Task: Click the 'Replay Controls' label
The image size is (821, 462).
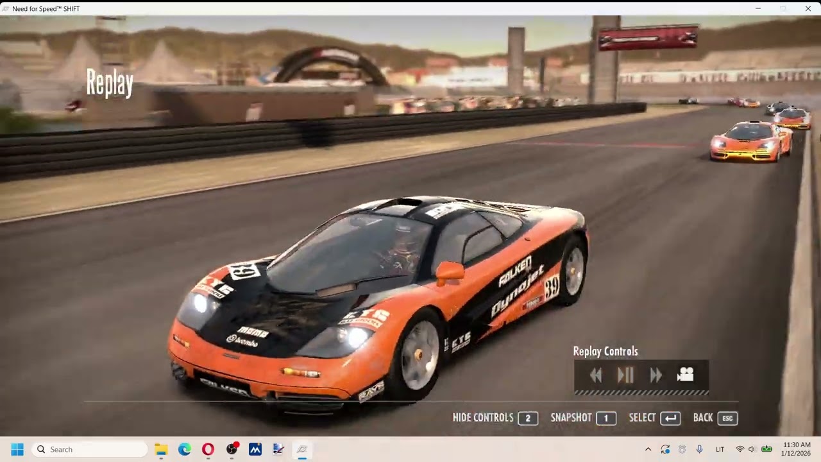Action: [x=605, y=352]
